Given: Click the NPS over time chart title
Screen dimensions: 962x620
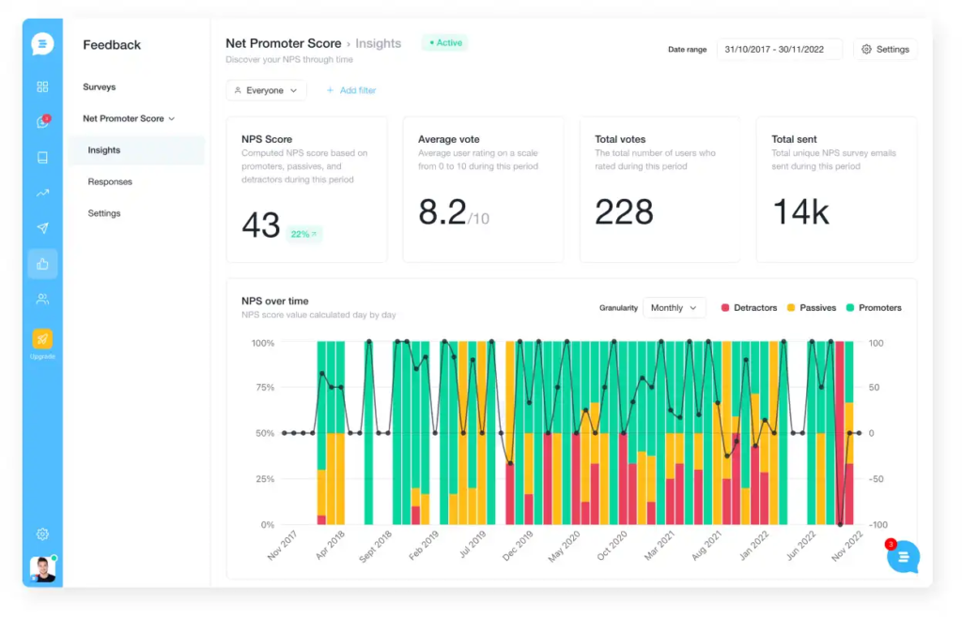Looking at the screenshot, I should pos(275,302).
